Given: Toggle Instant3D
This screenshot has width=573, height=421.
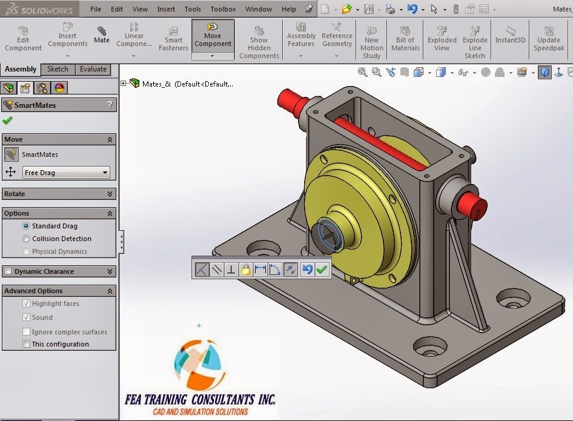Looking at the screenshot, I should [x=510, y=35].
